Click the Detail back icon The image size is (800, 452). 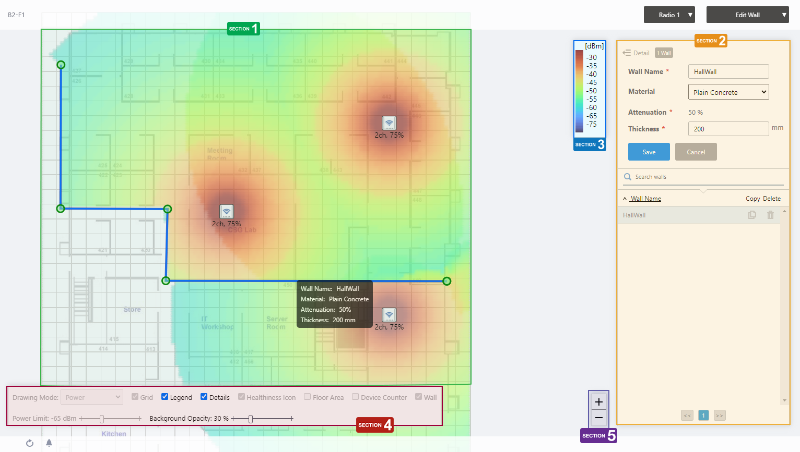point(627,53)
